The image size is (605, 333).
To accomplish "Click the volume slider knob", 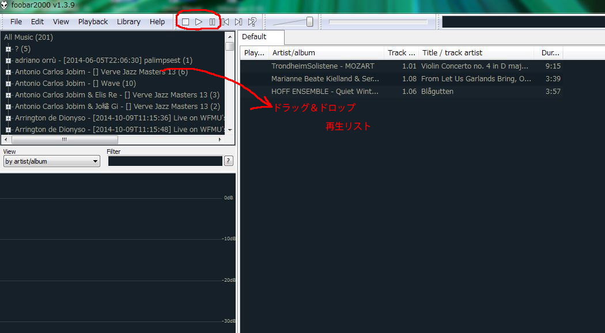I will [309, 22].
